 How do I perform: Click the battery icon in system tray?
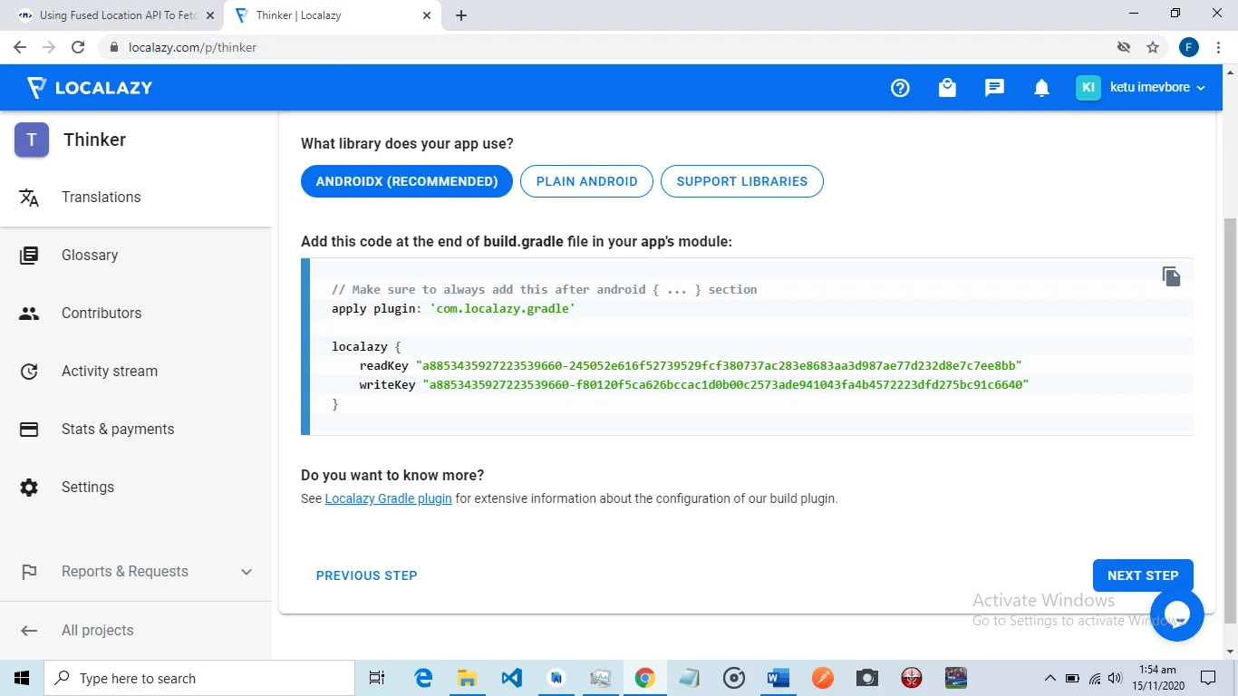click(1073, 678)
